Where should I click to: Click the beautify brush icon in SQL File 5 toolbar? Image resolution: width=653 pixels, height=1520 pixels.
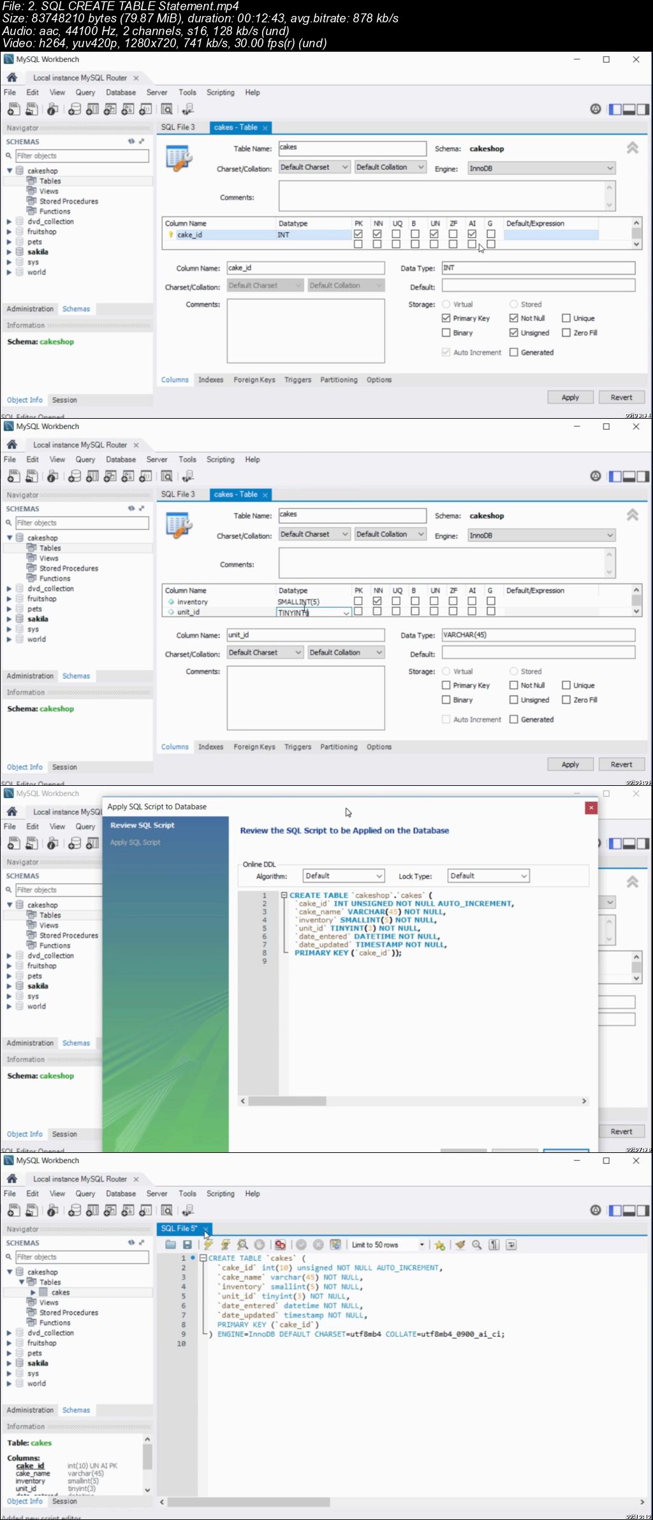460,1244
